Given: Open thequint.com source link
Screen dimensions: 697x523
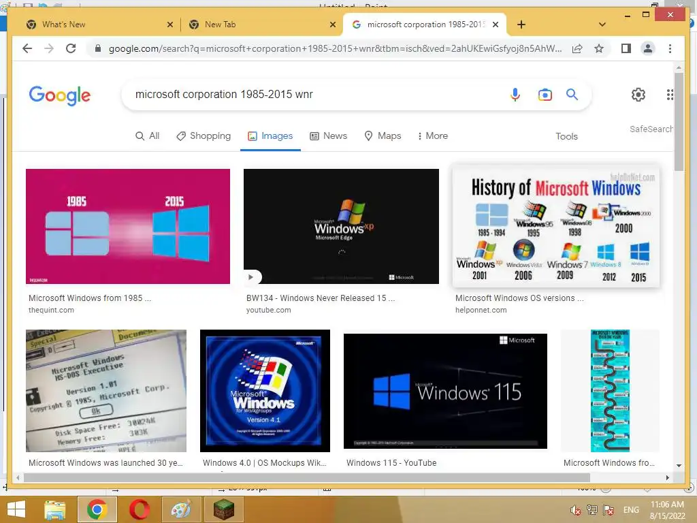Looking at the screenshot, I should (51, 310).
